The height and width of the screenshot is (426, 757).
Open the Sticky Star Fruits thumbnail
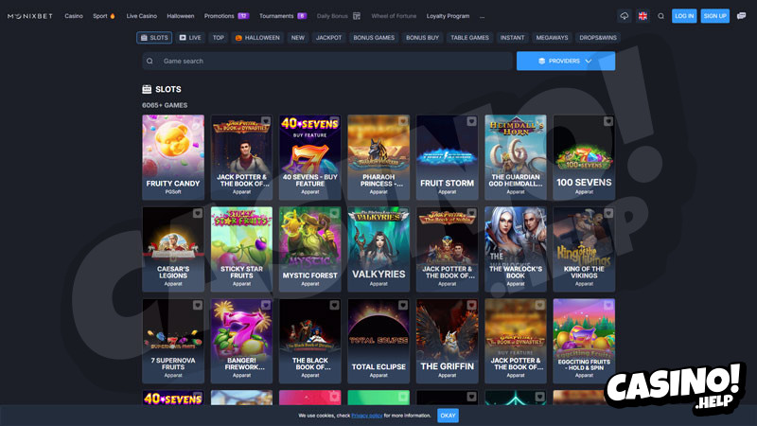[241, 249]
